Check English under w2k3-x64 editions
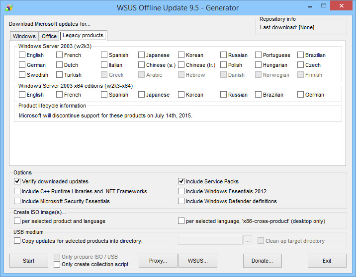This screenshot has width=356, height=277. pyautogui.click(x=22, y=95)
